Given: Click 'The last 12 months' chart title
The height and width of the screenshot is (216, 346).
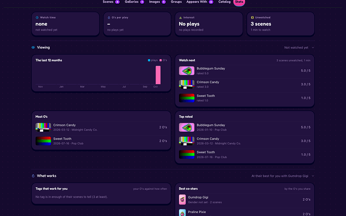Looking at the screenshot, I should [x=49, y=60].
